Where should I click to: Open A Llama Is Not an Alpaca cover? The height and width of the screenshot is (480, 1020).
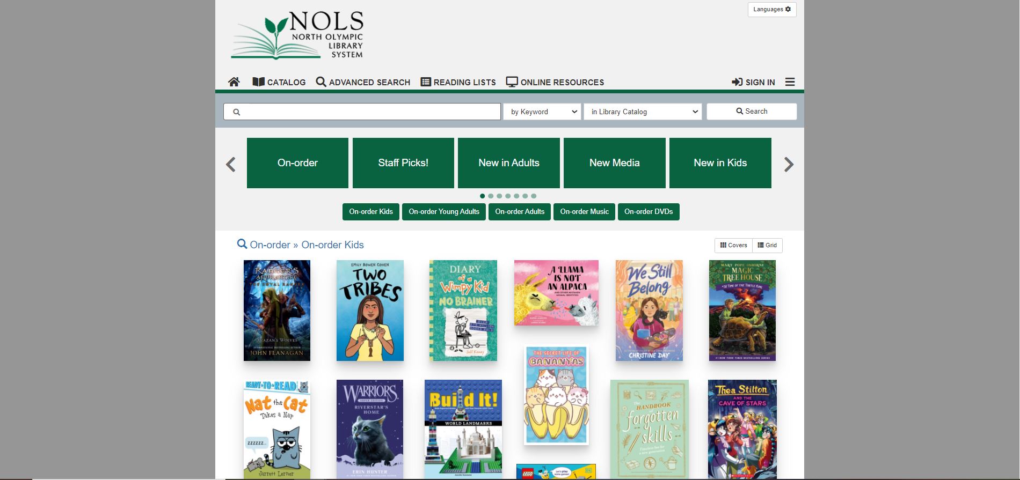coord(556,293)
